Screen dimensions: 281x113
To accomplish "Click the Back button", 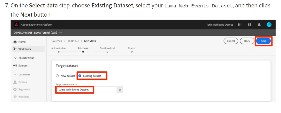I will tap(247, 41).
